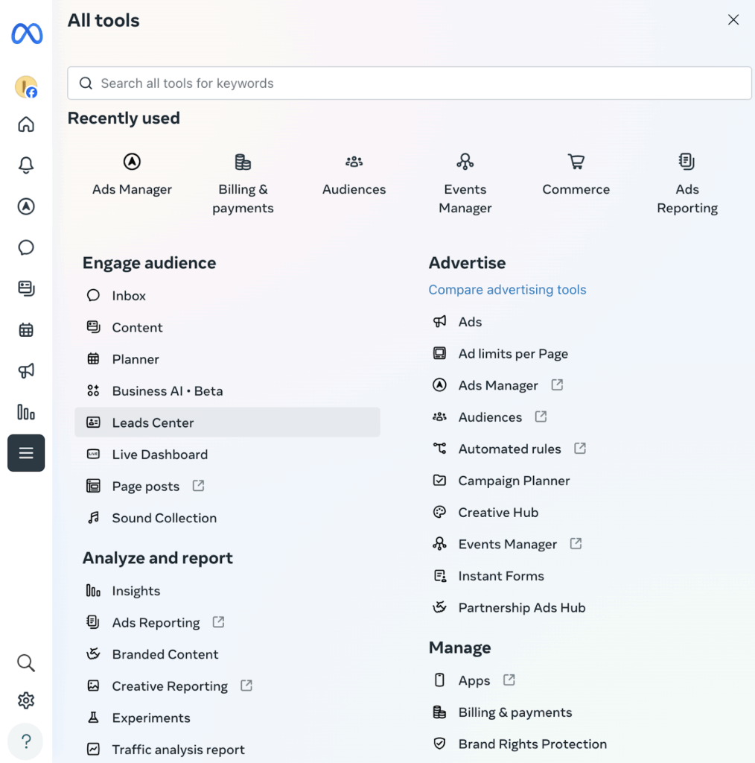Viewport: 755px width, 763px height.
Task: Click the search all tools field
Action: tap(410, 83)
